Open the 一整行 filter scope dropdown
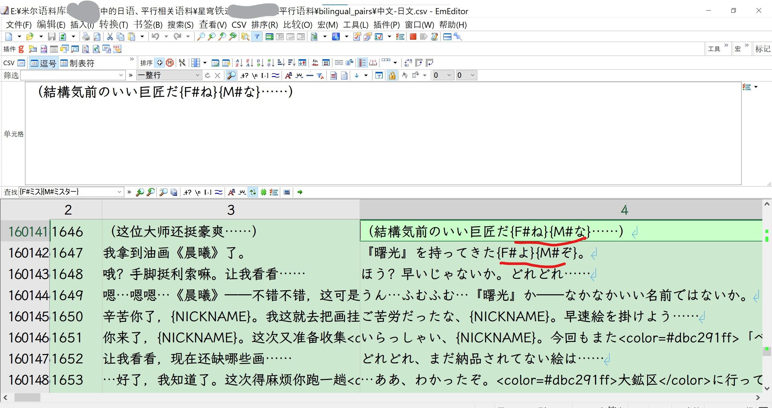This screenshot has height=408, width=772. pos(198,75)
